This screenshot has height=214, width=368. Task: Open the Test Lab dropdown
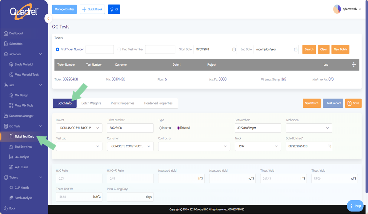(x=79, y=146)
